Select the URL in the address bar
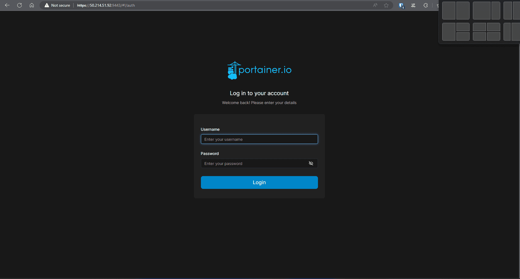This screenshot has width=520, height=279. pyautogui.click(x=106, y=5)
